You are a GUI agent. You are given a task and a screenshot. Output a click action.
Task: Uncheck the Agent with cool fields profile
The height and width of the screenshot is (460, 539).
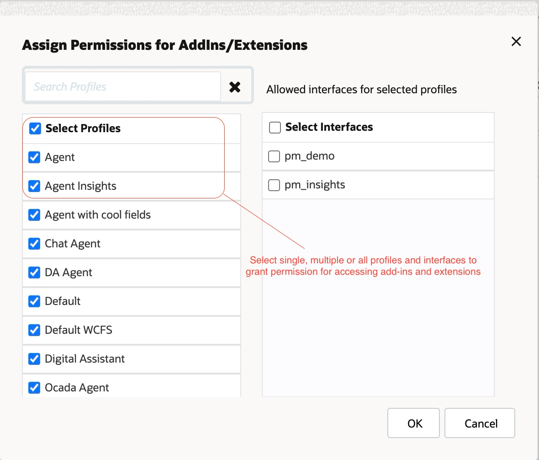[x=35, y=214]
